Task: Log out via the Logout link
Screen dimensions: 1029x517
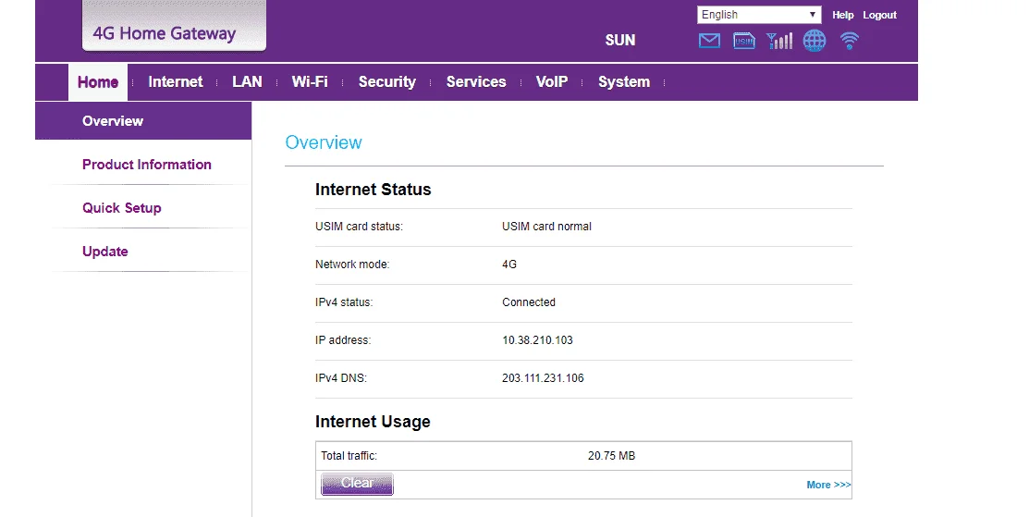Action: [x=879, y=15]
